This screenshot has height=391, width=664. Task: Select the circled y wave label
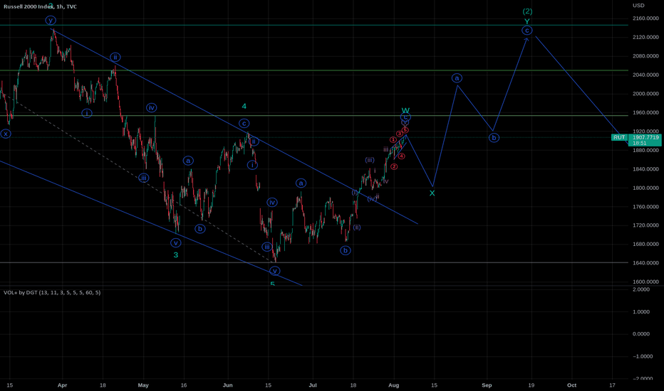[x=51, y=21]
